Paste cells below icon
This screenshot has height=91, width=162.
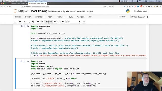33,22
